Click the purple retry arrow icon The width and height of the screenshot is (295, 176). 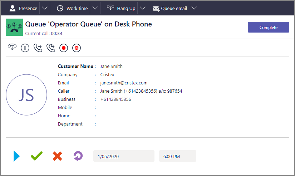[78, 156]
